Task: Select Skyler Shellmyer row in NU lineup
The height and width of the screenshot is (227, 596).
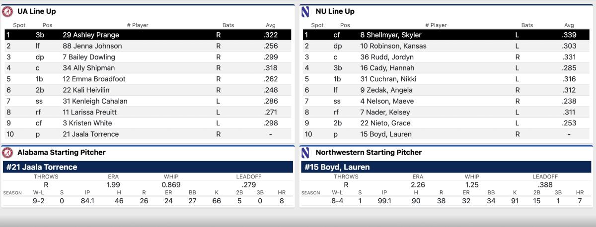Action: click(x=447, y=35)
